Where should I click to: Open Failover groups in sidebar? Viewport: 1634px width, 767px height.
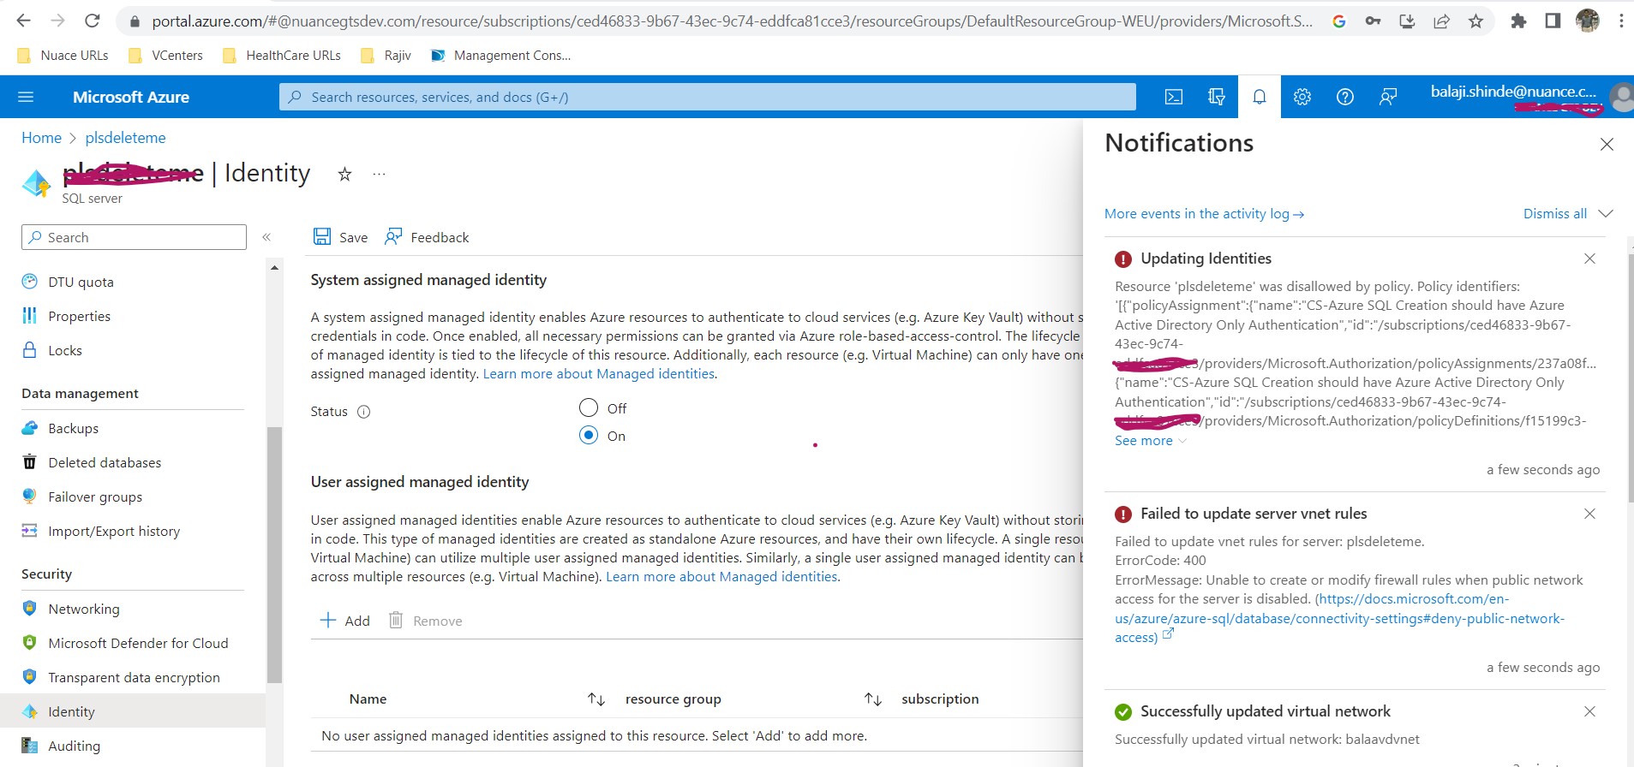point(95,496)
